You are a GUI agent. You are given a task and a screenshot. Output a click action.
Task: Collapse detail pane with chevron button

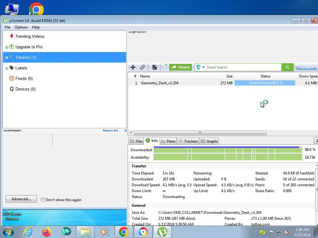316,140
